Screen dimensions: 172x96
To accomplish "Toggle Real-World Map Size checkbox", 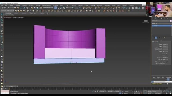I will 156,64.
